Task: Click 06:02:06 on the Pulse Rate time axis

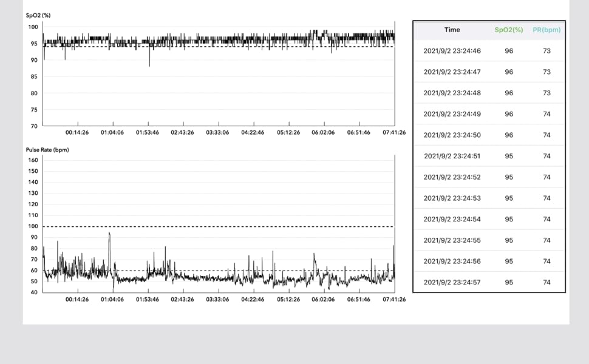Action: tap(323, 300)
